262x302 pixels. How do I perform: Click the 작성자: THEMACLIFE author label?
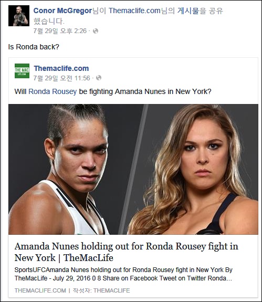pyautogui.click(x=101, y=290)
